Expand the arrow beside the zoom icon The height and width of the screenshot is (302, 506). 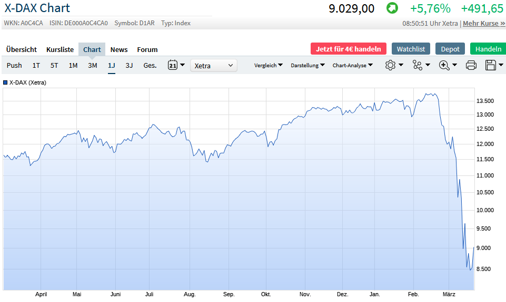point(455,65)
